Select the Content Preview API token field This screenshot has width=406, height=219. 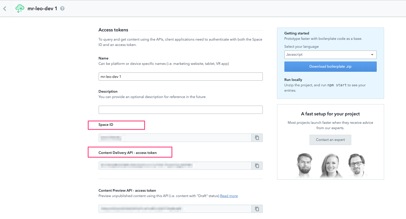[x=175, y=209]
